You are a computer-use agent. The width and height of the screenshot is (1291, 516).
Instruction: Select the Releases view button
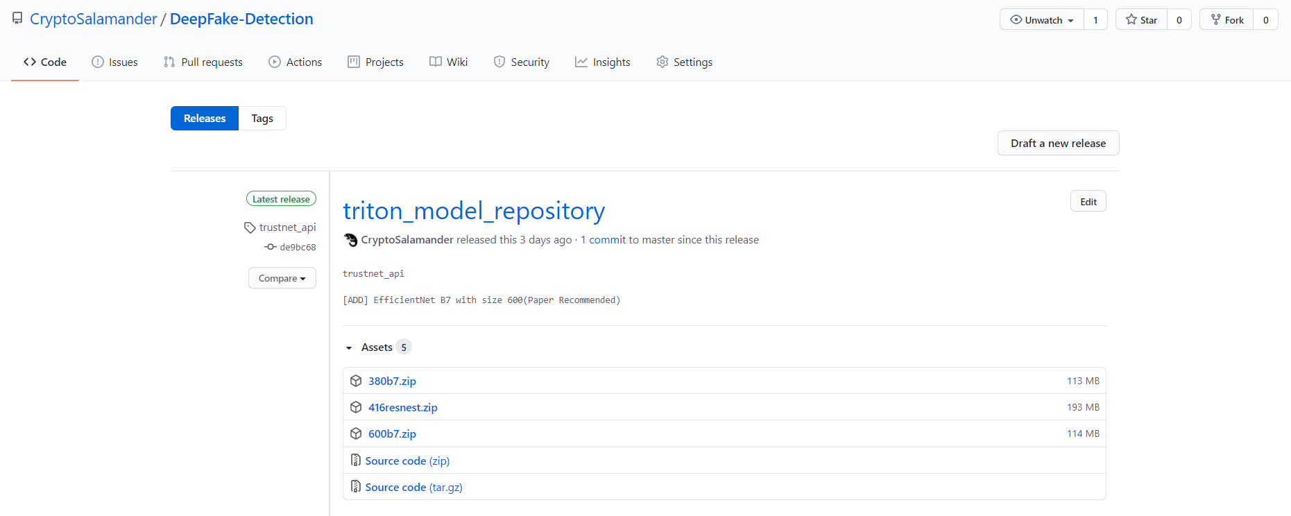pos(205,118)
